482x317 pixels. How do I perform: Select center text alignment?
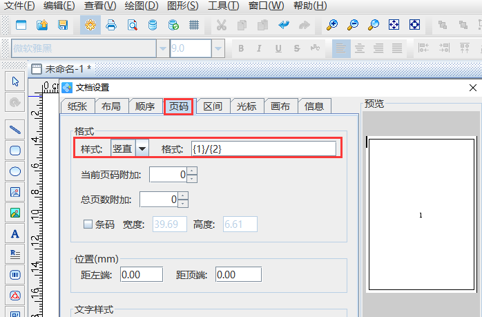click(x=360, y=48)
